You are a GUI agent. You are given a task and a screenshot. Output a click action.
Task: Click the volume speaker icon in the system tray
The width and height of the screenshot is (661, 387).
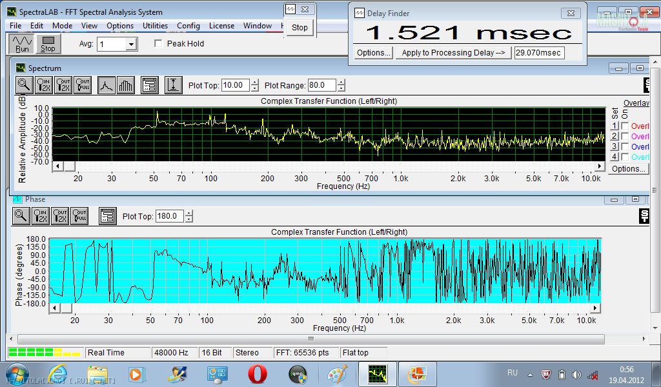tap(576, 374)
